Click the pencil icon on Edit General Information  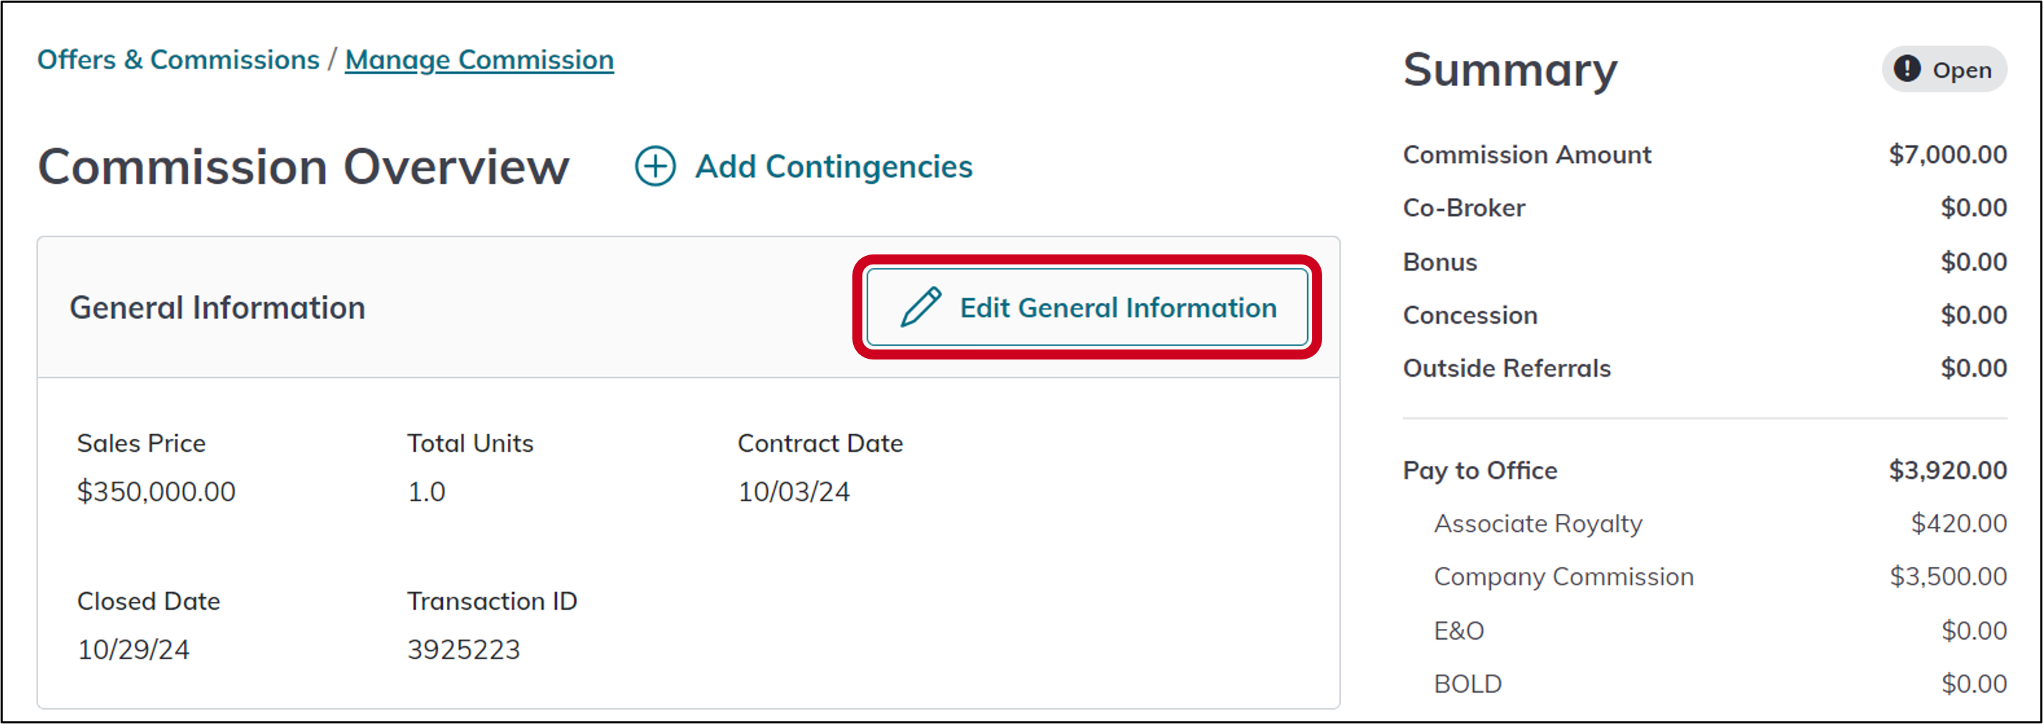[920, 307]
